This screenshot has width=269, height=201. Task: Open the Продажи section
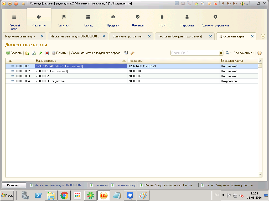[113, 20]
